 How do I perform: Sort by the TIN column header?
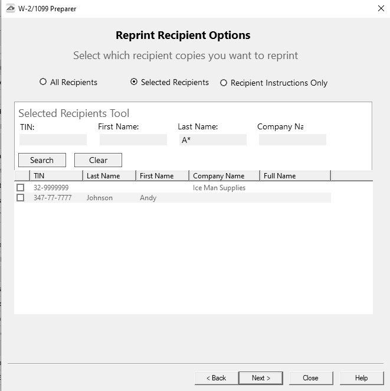click(x=56, y=176)
